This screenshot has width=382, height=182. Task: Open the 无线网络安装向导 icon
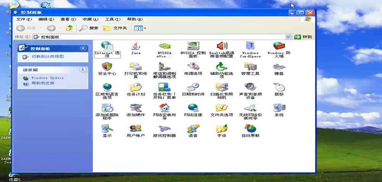(250, 108)
